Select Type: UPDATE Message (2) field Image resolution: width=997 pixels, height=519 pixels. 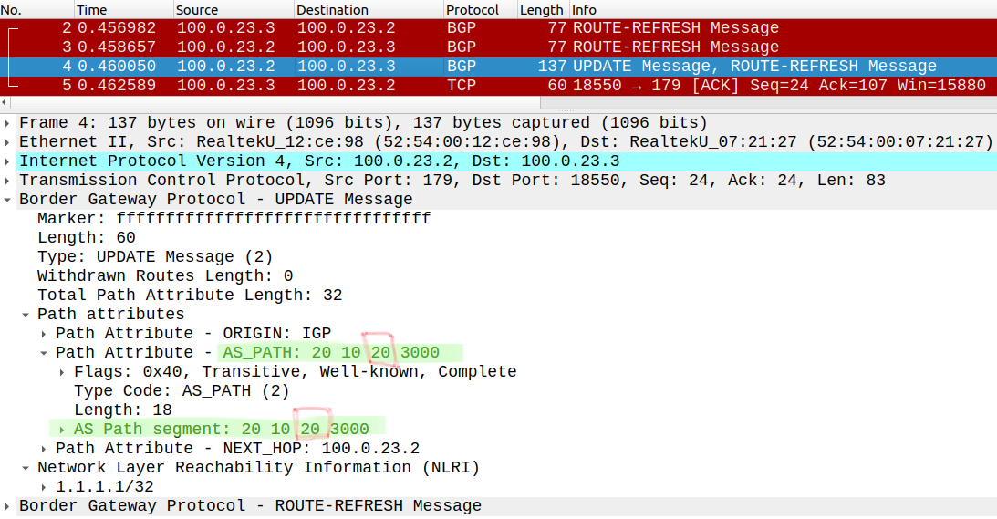click(155, 257)
